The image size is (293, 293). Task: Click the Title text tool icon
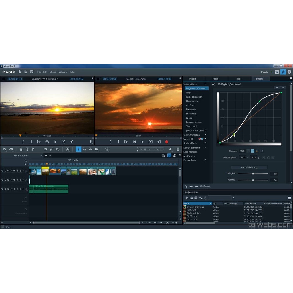(27, 149)
